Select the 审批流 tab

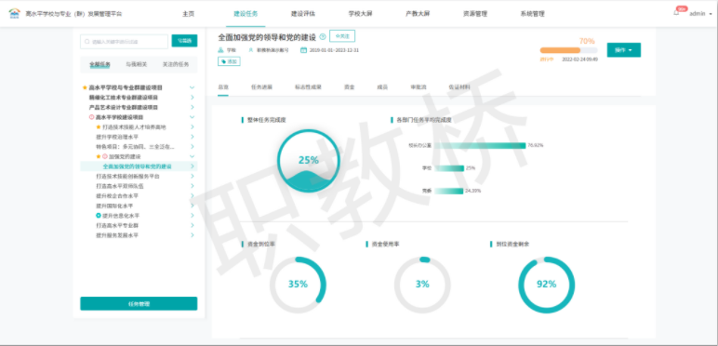[x=419, y=86]
